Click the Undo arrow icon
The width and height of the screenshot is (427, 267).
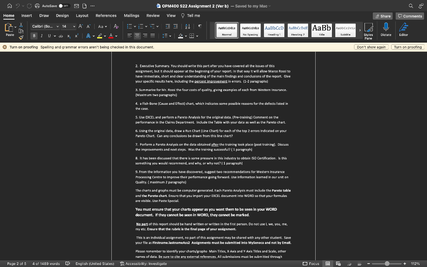(18, 6)
